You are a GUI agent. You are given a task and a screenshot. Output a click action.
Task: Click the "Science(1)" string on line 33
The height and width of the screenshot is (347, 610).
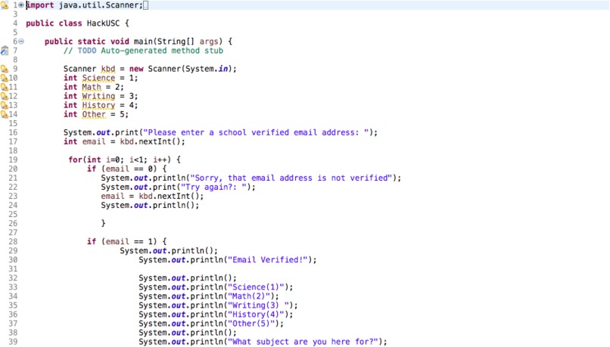tap(256, 287)
